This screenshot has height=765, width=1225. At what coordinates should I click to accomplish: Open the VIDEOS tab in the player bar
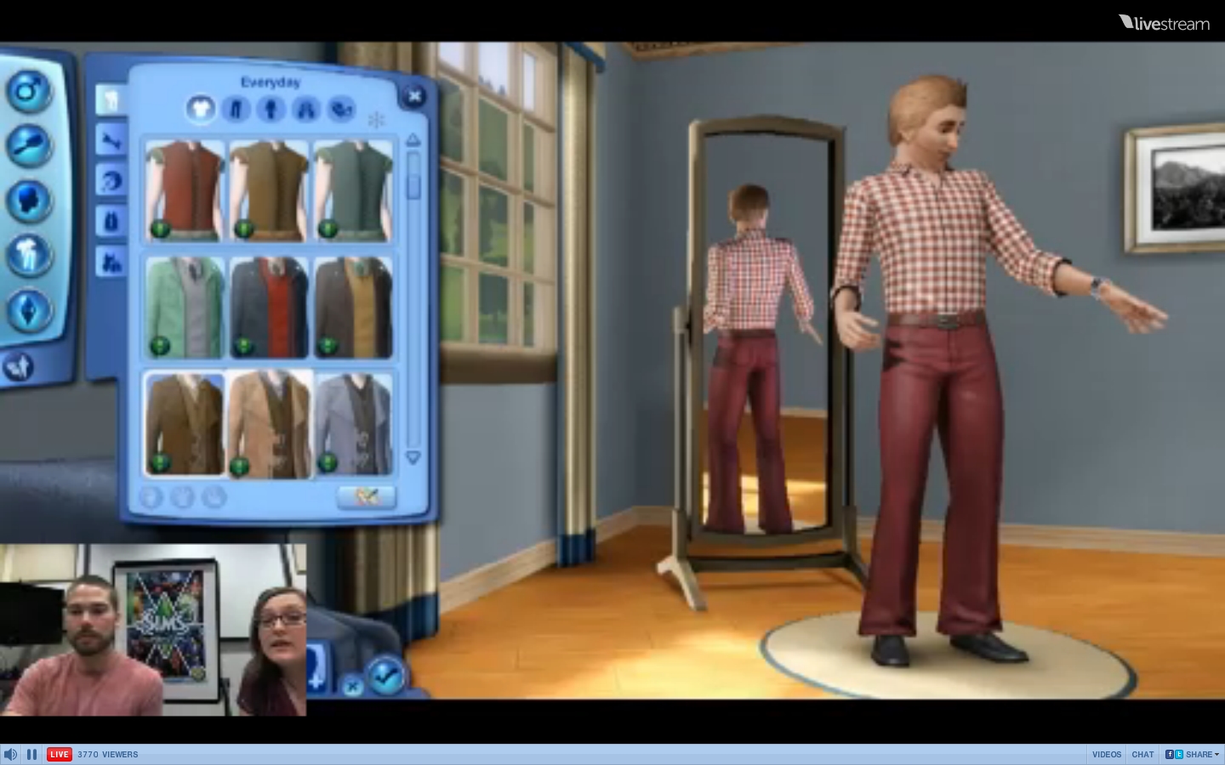(x=1107, y=755)
